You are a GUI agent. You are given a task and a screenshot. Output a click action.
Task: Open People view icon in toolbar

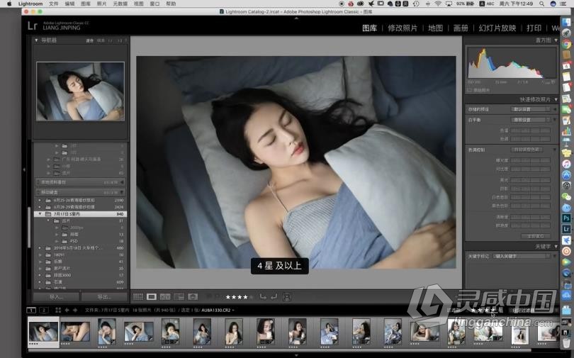click(193, 297)
